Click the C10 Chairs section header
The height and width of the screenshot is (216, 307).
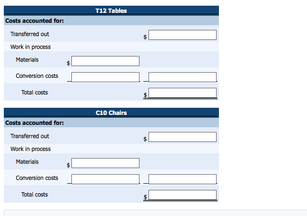pos(111,113)
